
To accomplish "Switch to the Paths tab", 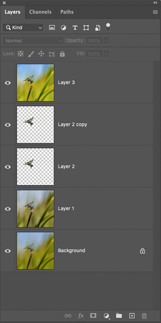I will tap(67, 12).
